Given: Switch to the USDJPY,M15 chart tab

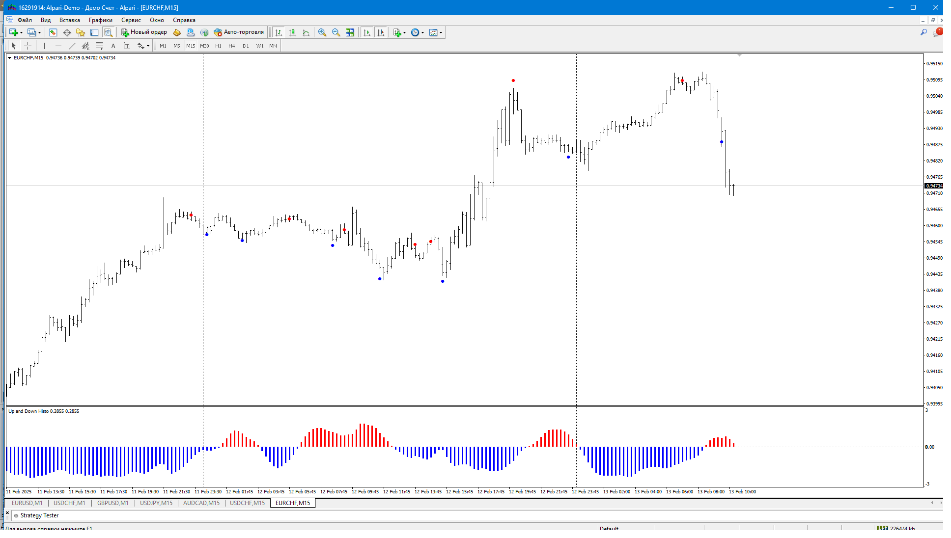Looking at the screenshot, I should point(156,503).
